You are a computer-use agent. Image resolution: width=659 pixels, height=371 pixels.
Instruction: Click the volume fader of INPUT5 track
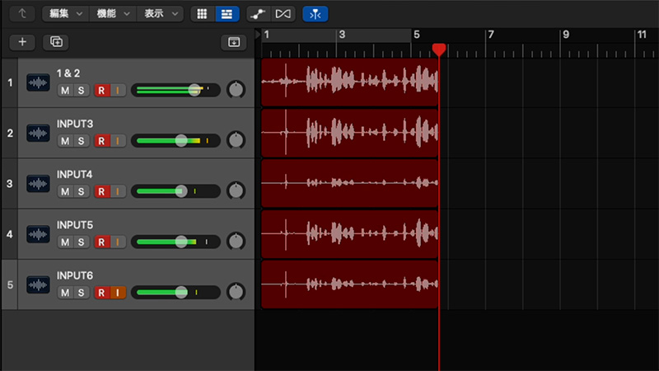(181, 242)
